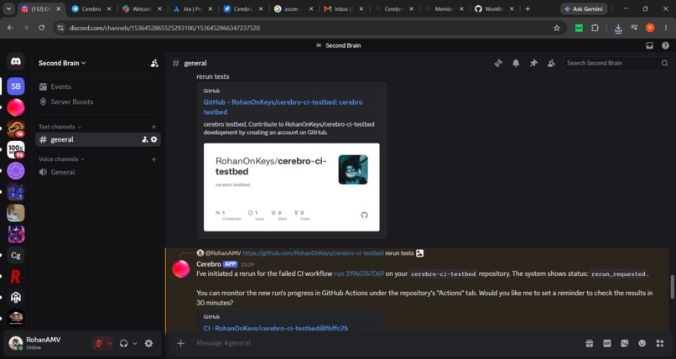Open Server Boosts in the sidebar
The image size is (676, 359).
pyautogui.click(x=98, y=101)
